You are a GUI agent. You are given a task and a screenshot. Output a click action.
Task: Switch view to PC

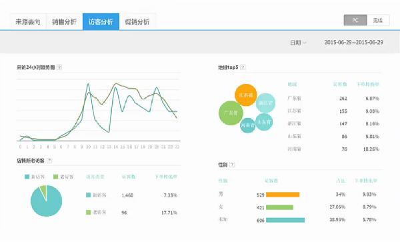(x=355, y=20)
